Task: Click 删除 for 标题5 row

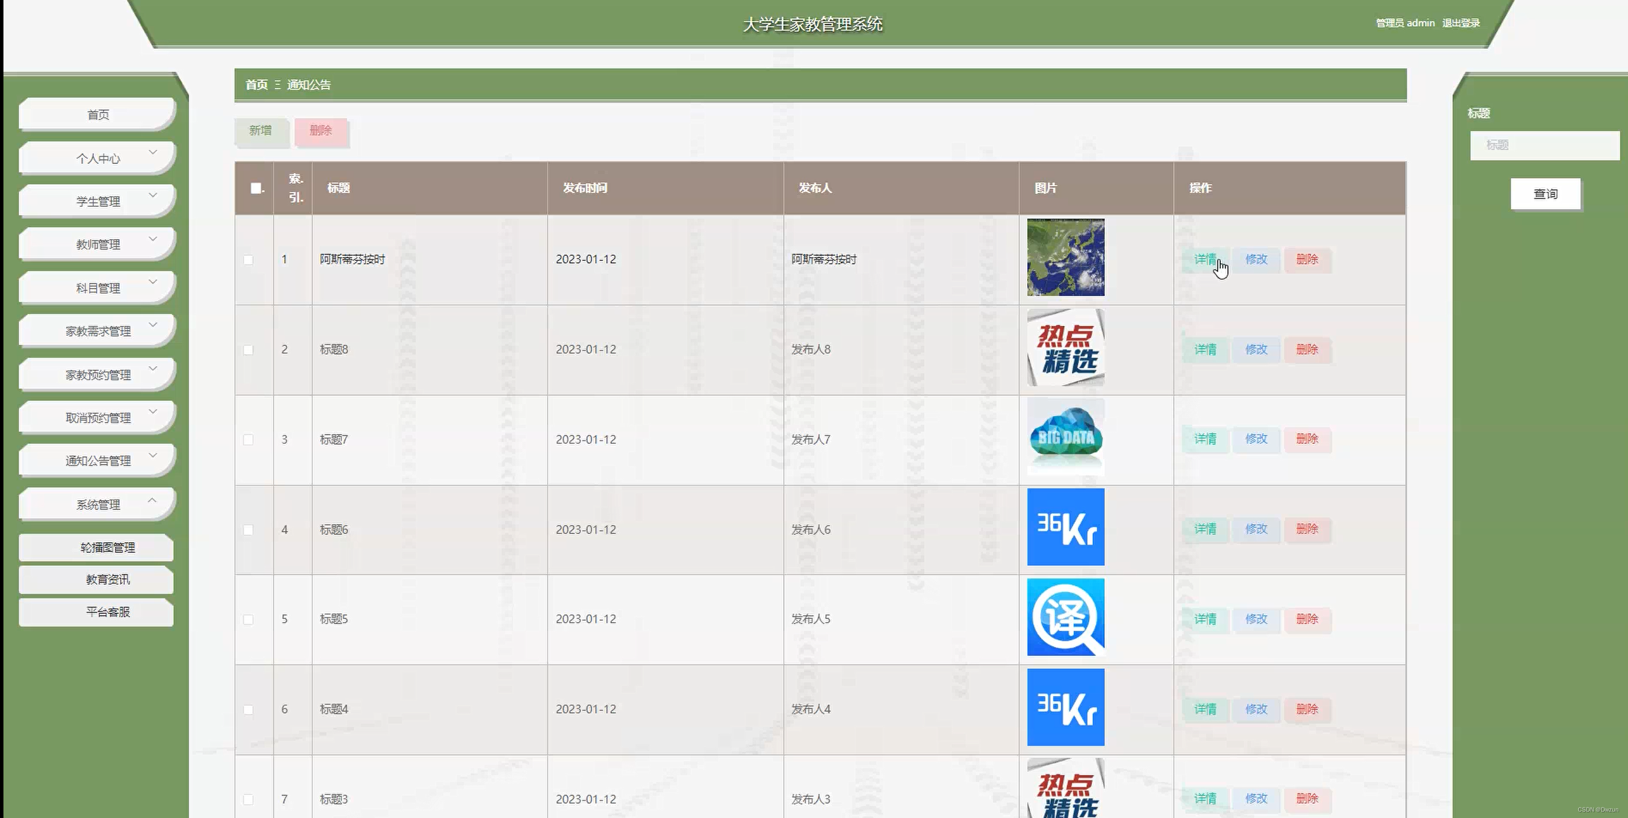Action: 1307,620
